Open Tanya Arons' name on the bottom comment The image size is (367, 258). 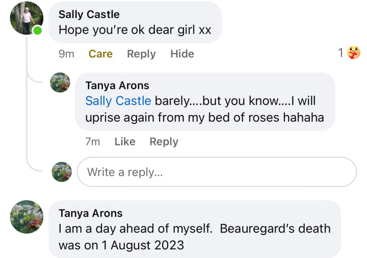click(x=91, y=213)
